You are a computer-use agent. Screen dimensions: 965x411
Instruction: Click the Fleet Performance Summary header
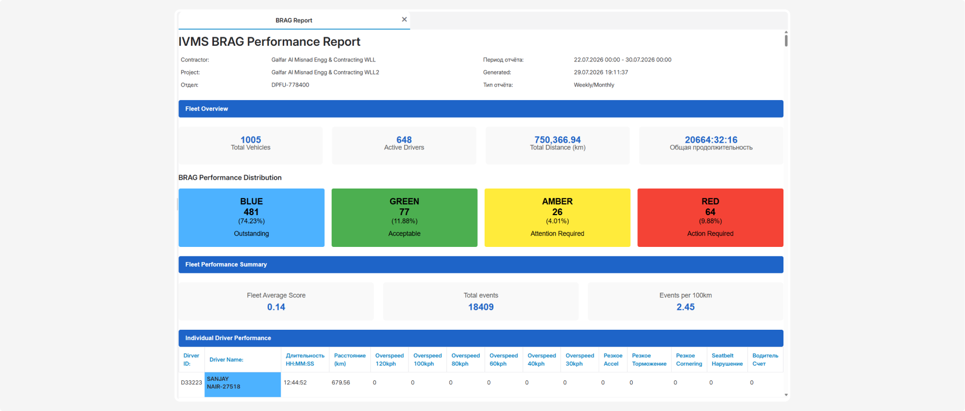481,265
